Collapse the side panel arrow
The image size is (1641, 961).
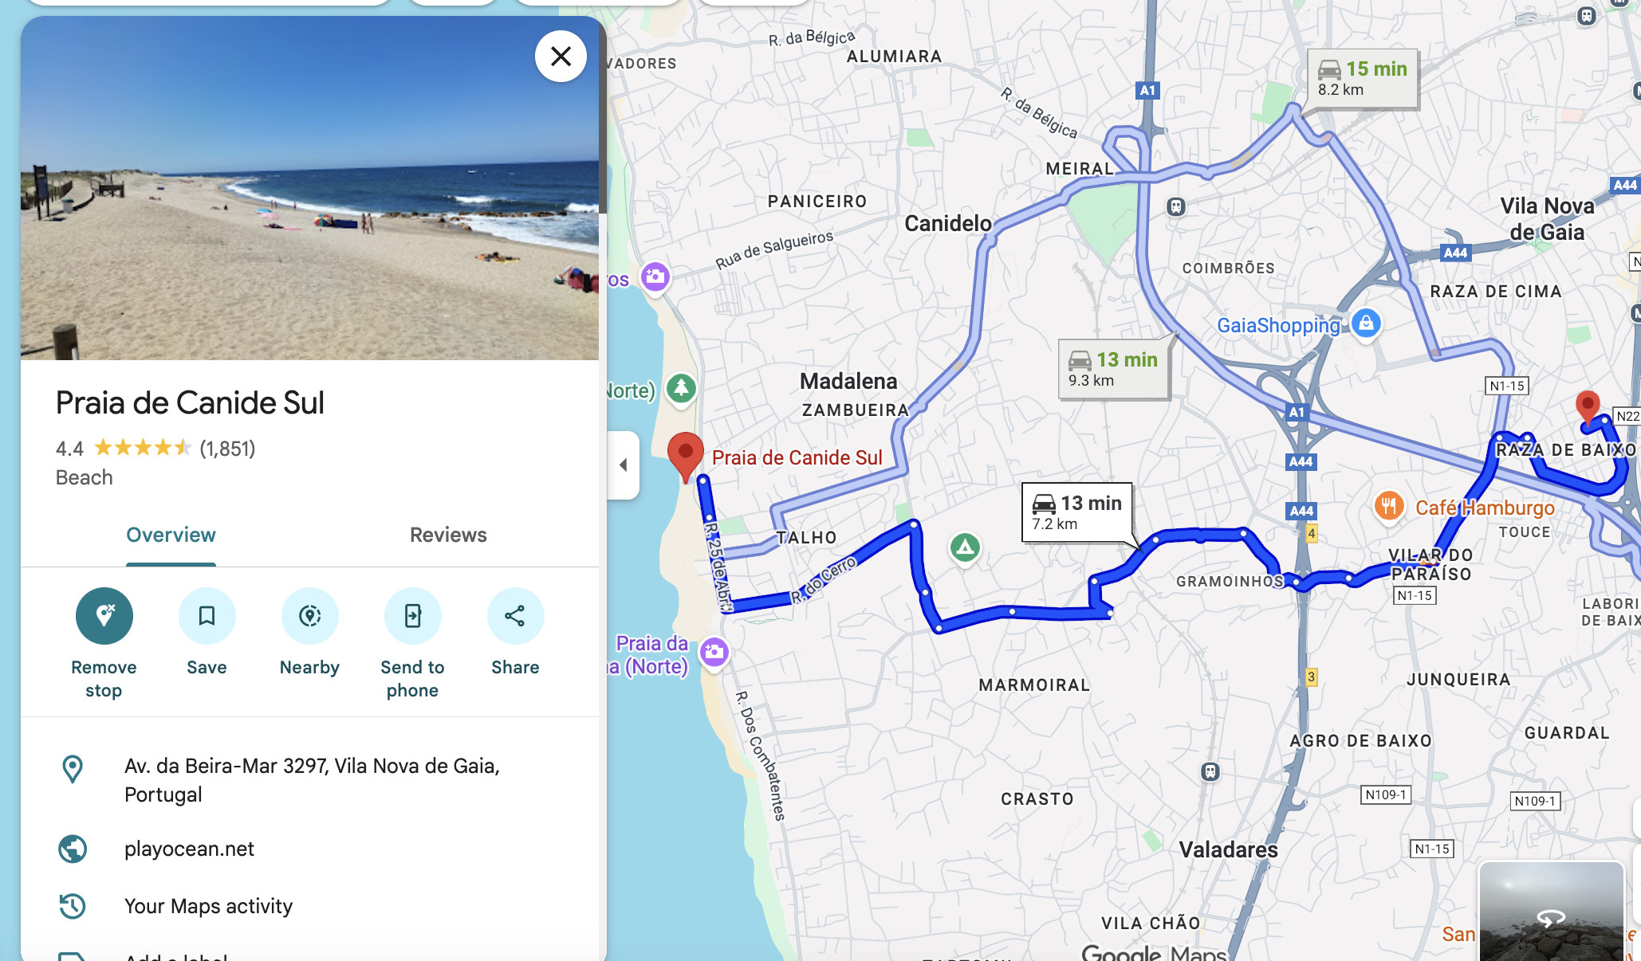click(x=624, y=465)
